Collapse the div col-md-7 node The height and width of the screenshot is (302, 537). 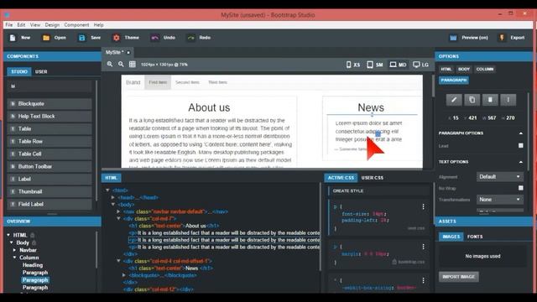pyautogui.click(x=118, y=218)
